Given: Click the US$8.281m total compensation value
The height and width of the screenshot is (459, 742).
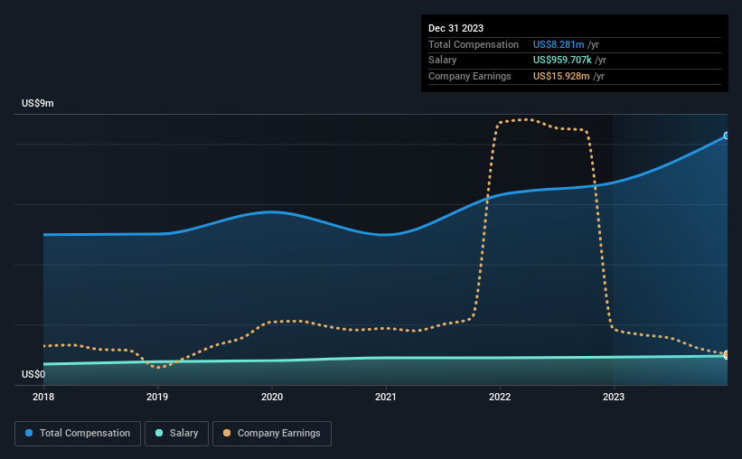Looking at the screenshot, I should tap(559, 44).
